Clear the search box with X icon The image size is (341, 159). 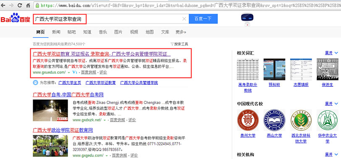[184, 19]
